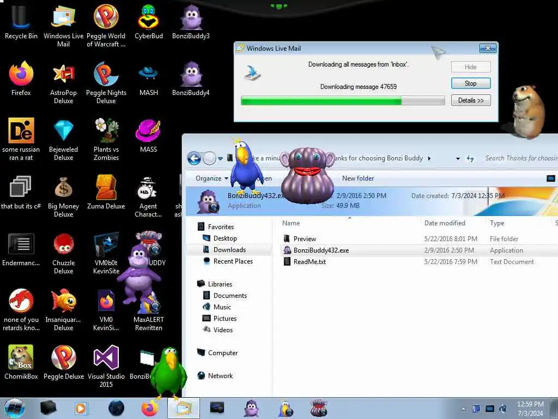
Task: Select Chuzzle Deluxe desktop icon
Action: coord(63,252)
